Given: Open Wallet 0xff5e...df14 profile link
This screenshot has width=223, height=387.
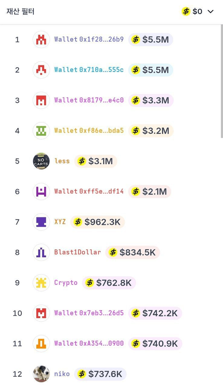Looking at the screenshot, I should [x=89, y=191].
